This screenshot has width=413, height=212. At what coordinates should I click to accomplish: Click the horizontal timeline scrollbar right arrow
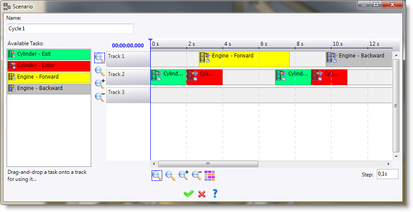pyautogui.click(x=388, y=164)
